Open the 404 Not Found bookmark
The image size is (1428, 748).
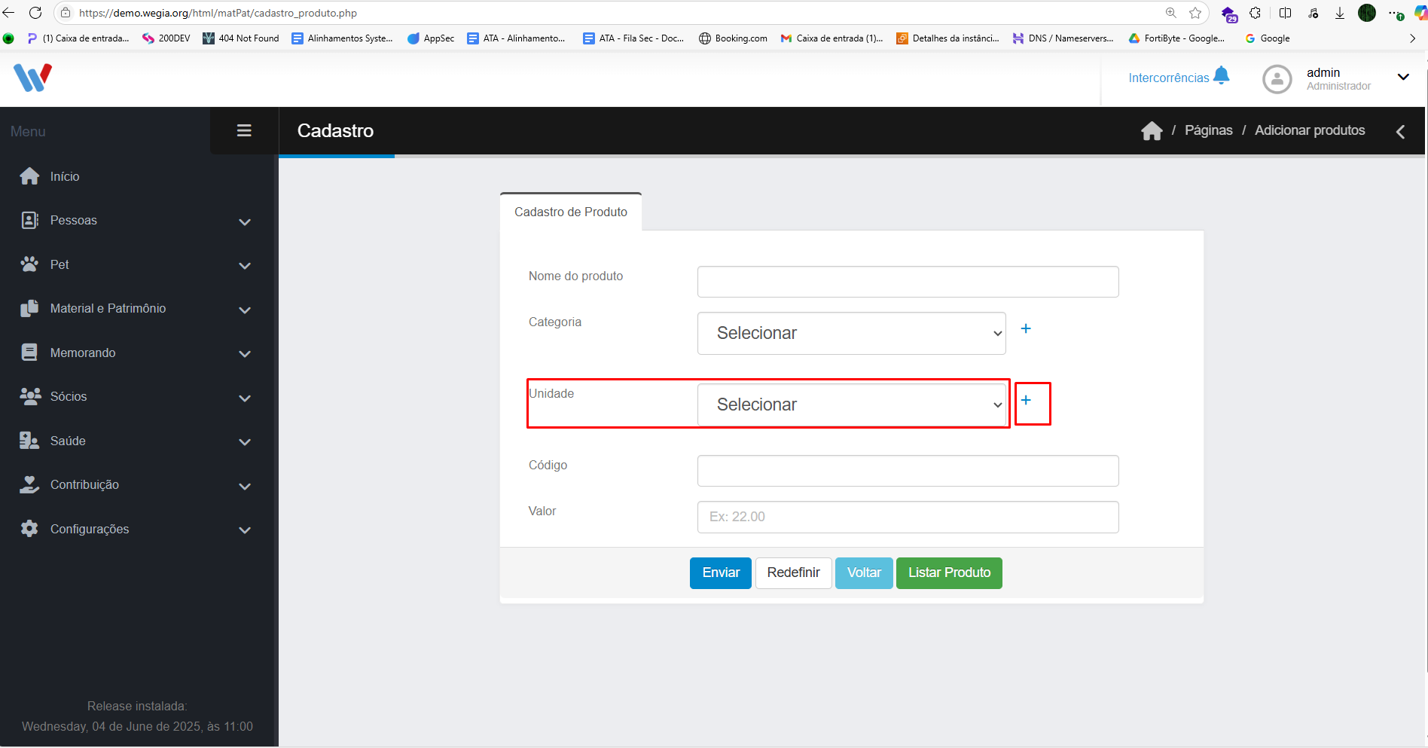tap(241, 38)
